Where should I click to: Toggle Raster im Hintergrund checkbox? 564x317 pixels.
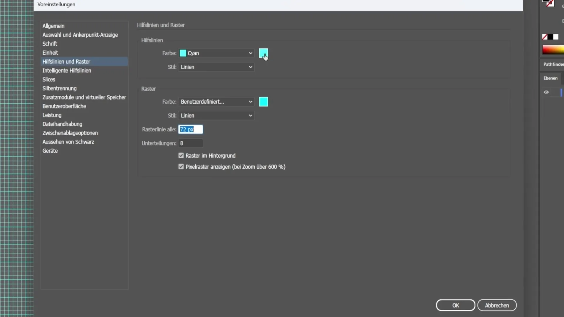(x=181, y=156)
